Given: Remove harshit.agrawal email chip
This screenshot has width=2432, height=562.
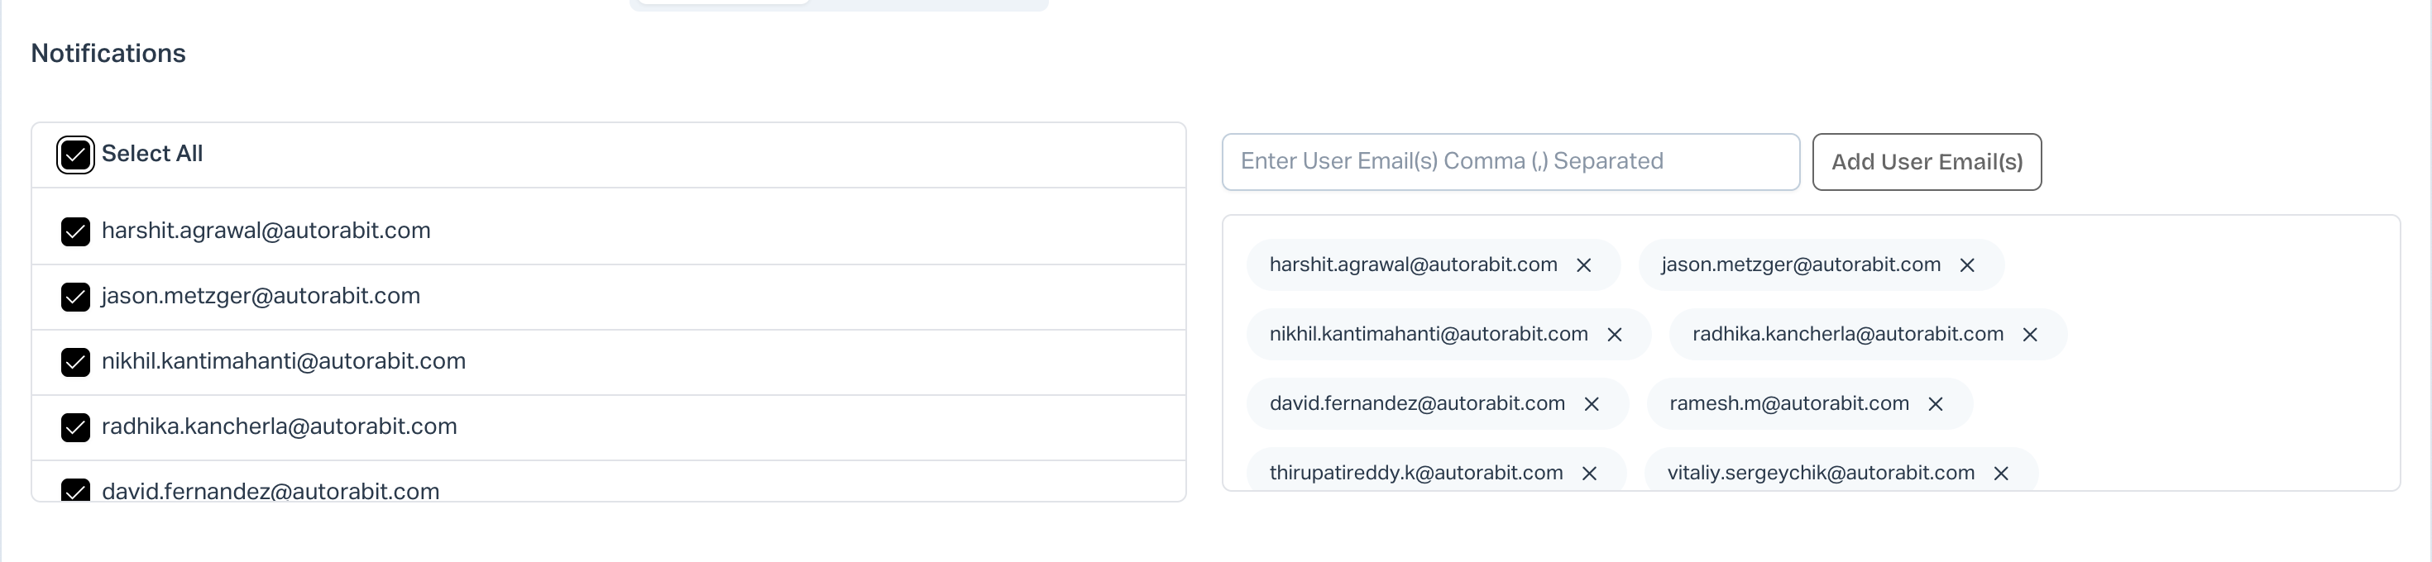Looking at the screenshot, I should pos(1583,266).
